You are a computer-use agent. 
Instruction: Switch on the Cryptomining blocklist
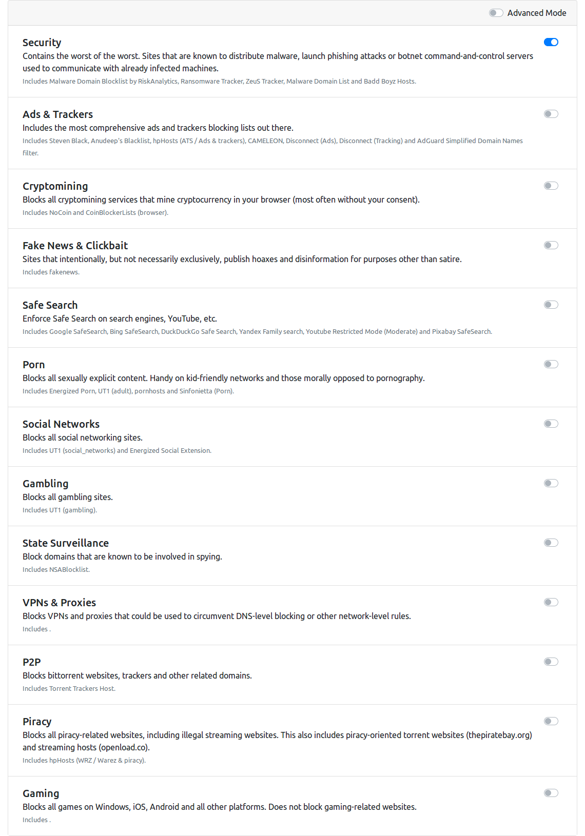(551, 186)
